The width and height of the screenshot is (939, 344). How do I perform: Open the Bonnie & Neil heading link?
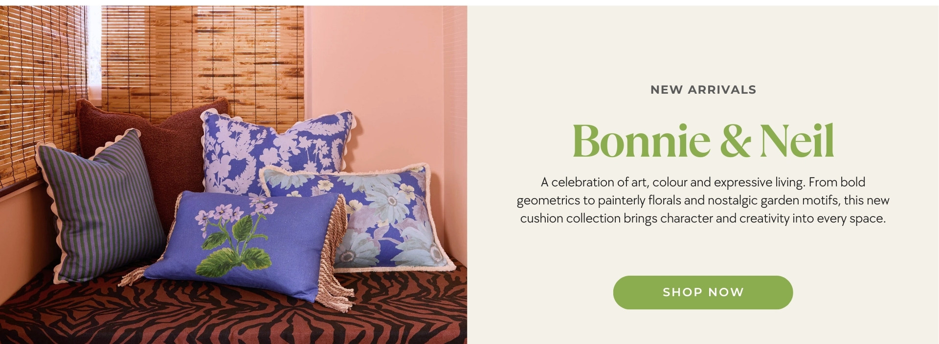coord(703,141)
